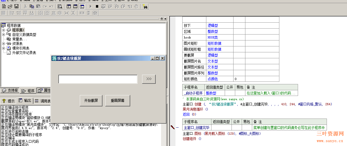Stop execution with the black square icon

tap(97, 6)
